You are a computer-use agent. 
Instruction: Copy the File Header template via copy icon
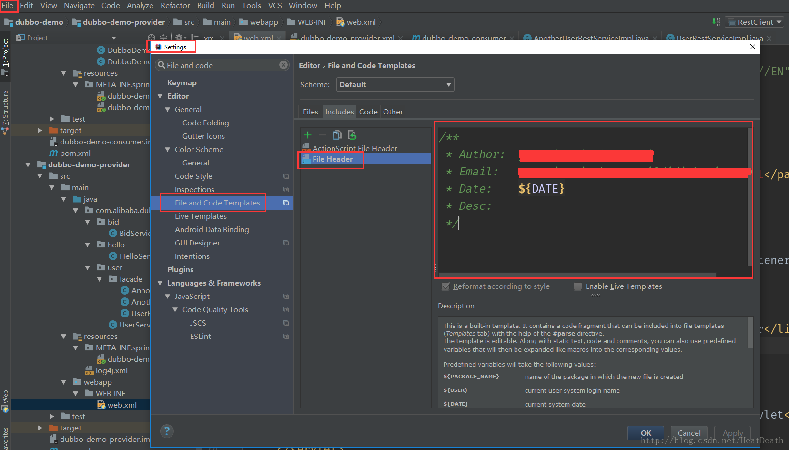pos(337,135)
